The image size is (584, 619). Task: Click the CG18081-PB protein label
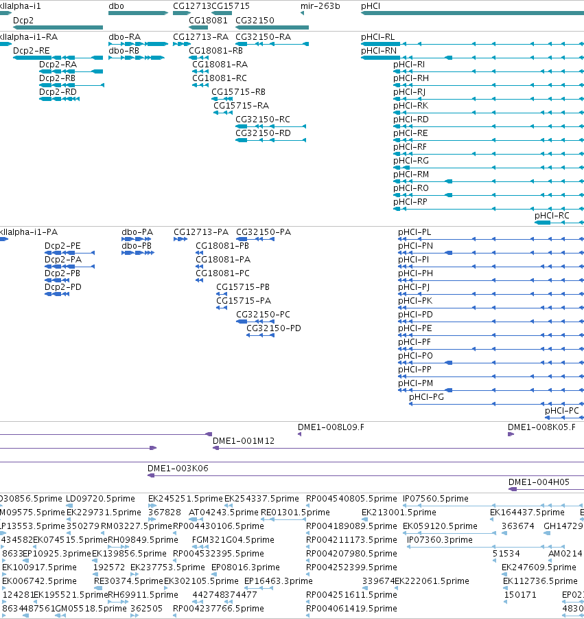222,246
